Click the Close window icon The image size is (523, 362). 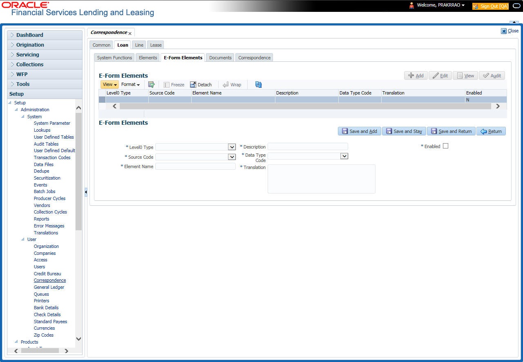pos(504,31)
